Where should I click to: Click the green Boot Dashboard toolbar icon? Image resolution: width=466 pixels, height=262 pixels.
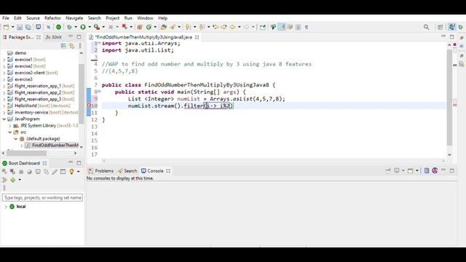58,27
